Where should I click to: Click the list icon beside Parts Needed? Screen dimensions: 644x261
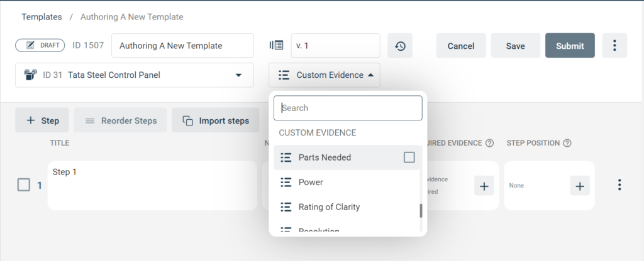286,157
